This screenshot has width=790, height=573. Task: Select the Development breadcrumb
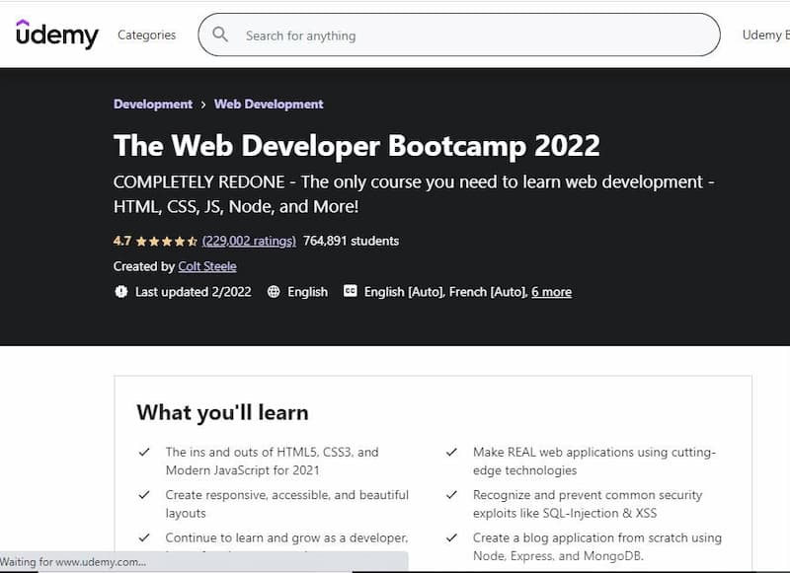153,104
